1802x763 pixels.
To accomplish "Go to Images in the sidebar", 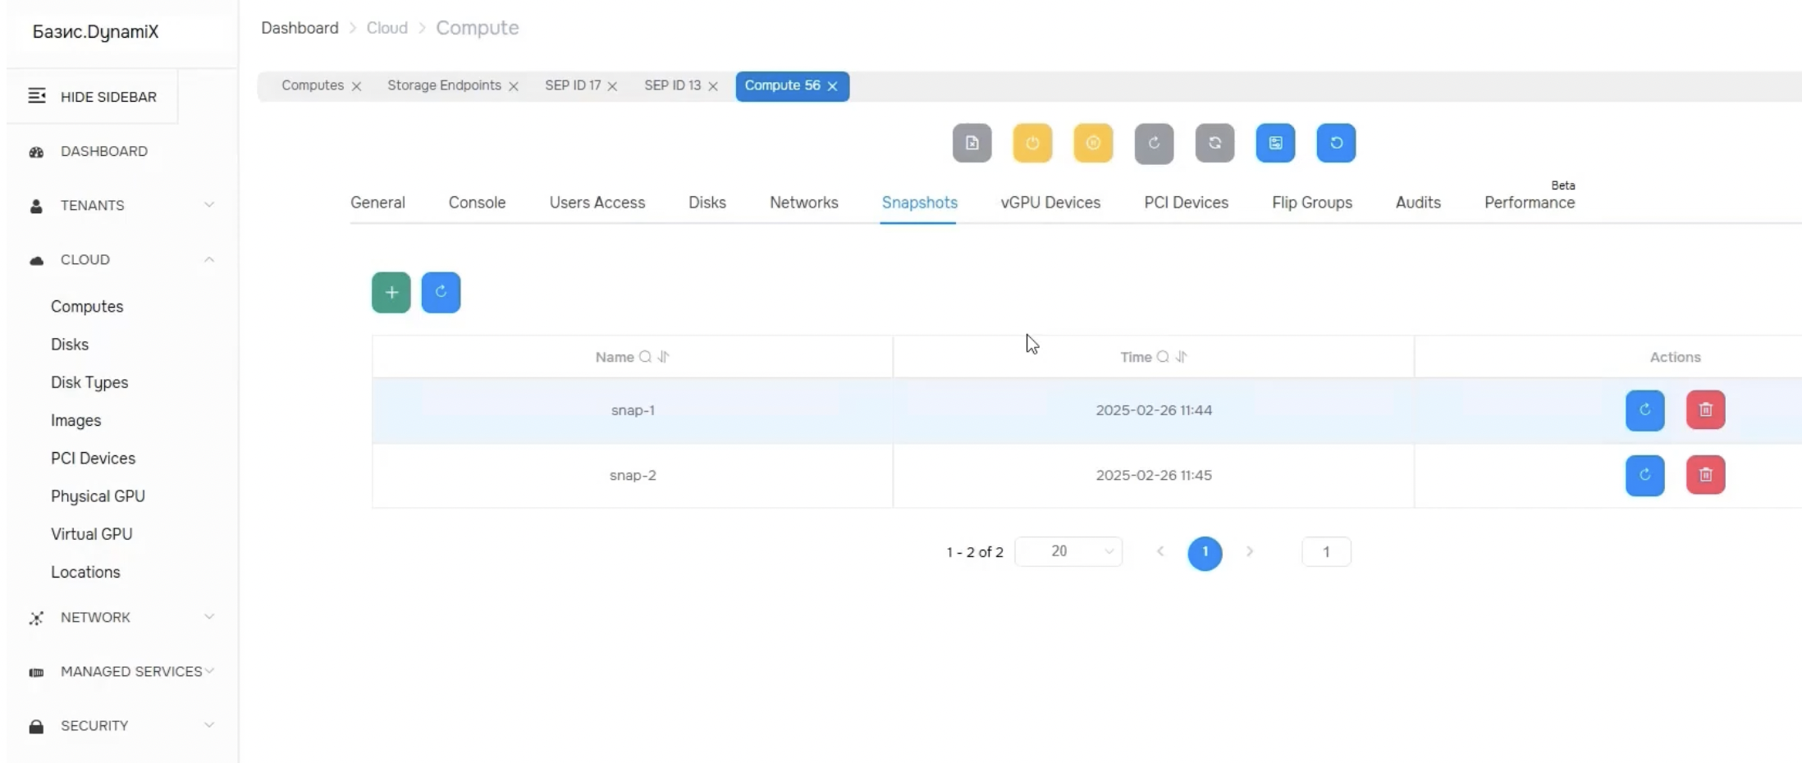I will tap(76, 420).
